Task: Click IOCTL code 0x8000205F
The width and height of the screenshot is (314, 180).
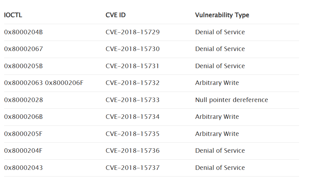Action: coord(23,134)
